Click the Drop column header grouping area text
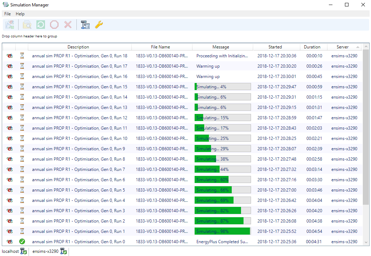Viewport: 371px width, 256px height. (x=29, y=36)
